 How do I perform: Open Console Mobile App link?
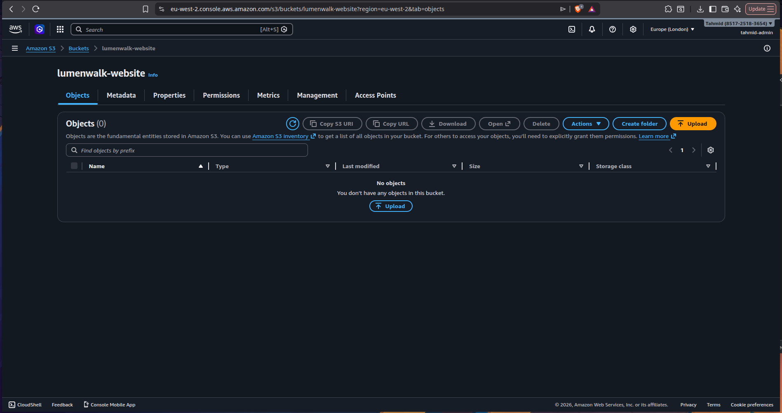coord(109,405)
